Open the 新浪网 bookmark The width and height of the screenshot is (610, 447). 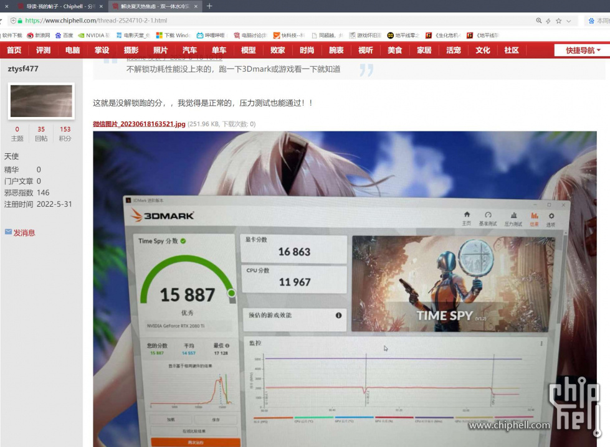coord(39,35)
